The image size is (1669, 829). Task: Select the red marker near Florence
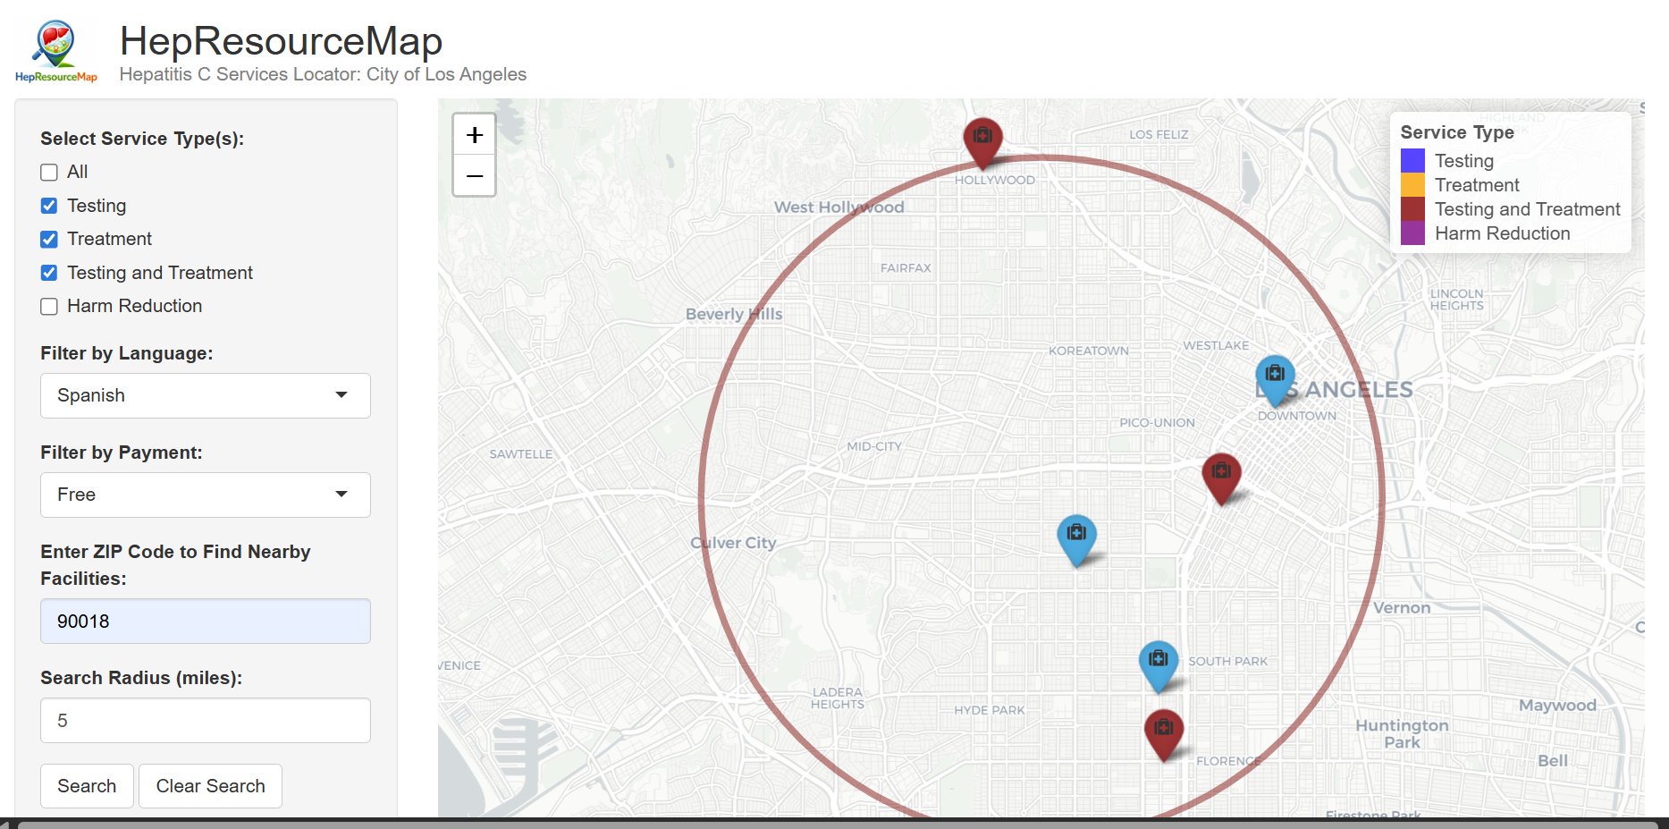[1164, 731]
